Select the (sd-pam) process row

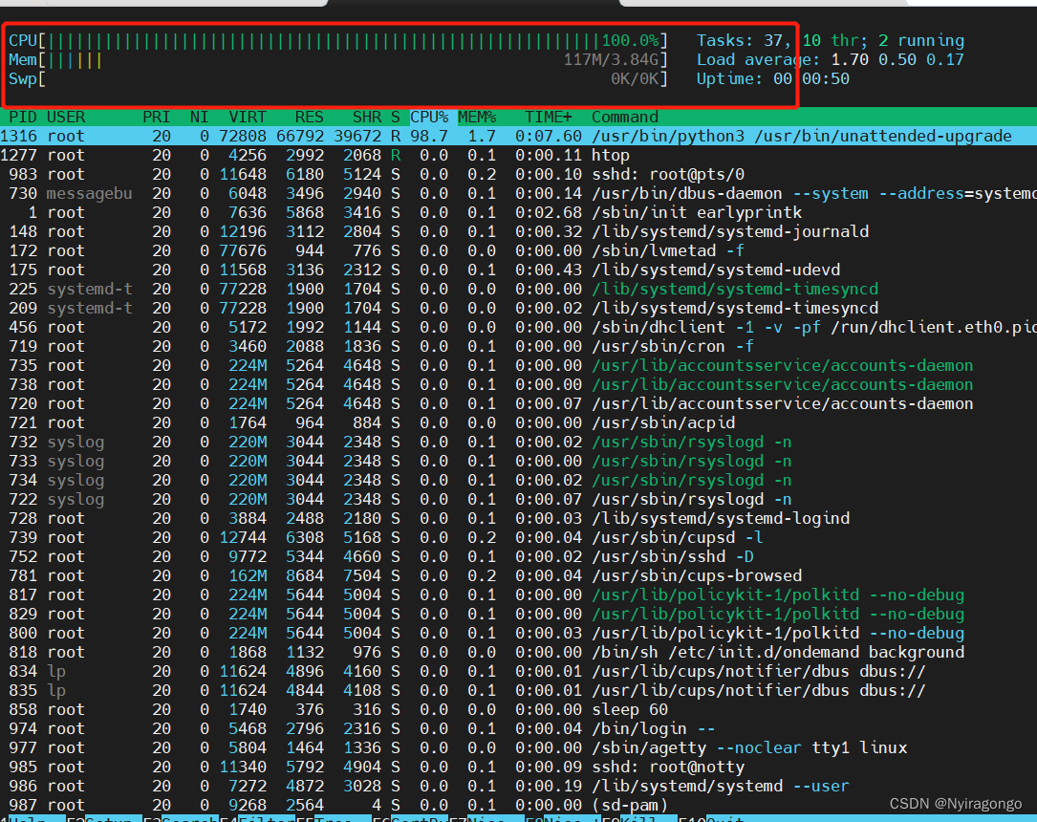point(518,806)
